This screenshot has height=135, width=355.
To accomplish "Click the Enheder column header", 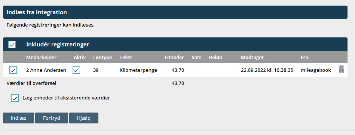I will point(174,58).
